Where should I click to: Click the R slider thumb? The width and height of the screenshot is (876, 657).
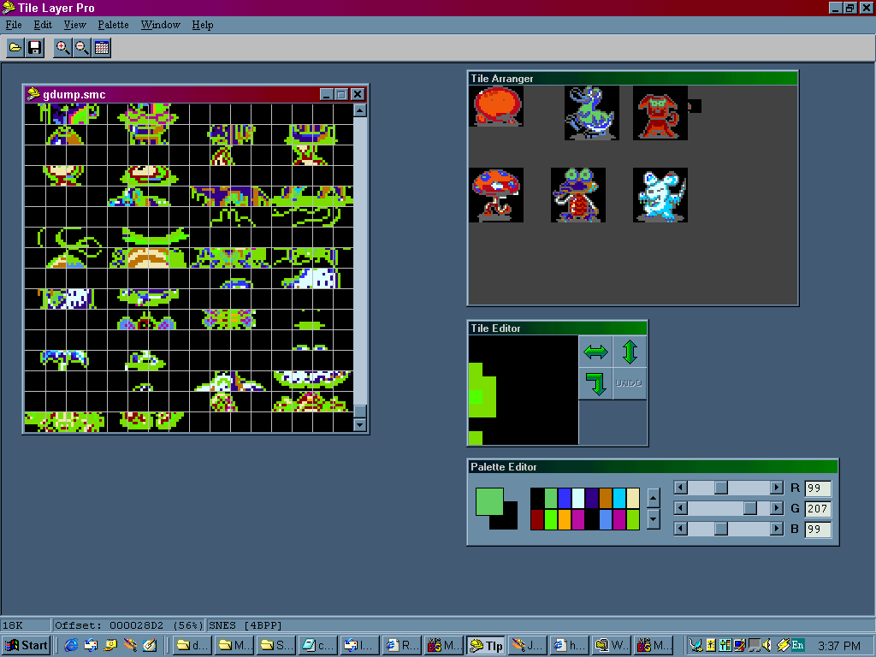click(x=721, y=488)
